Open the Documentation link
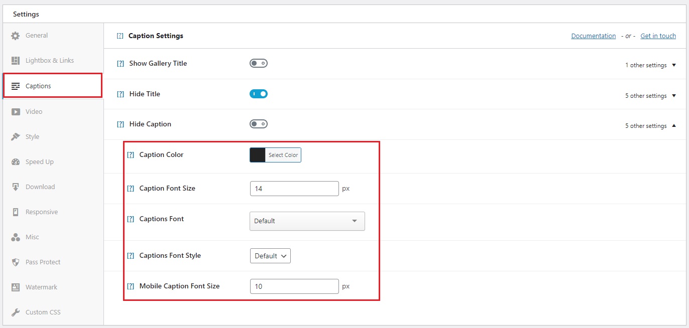Viewport: 689px width, 328px height. 594,36
